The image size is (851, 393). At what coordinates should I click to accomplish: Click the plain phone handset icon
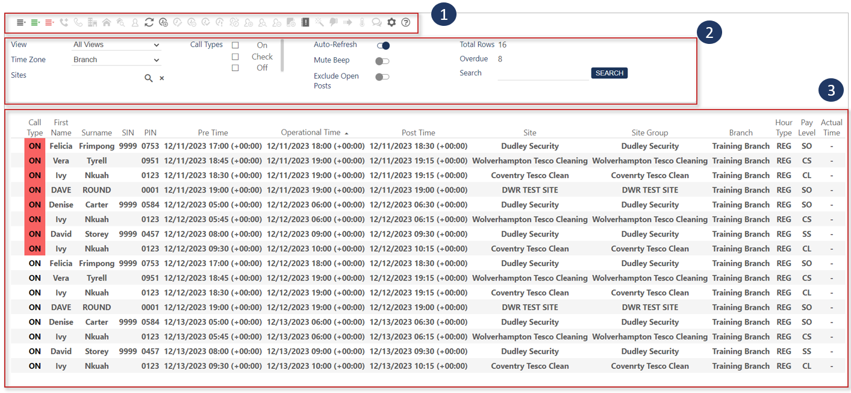click(78, 22)
